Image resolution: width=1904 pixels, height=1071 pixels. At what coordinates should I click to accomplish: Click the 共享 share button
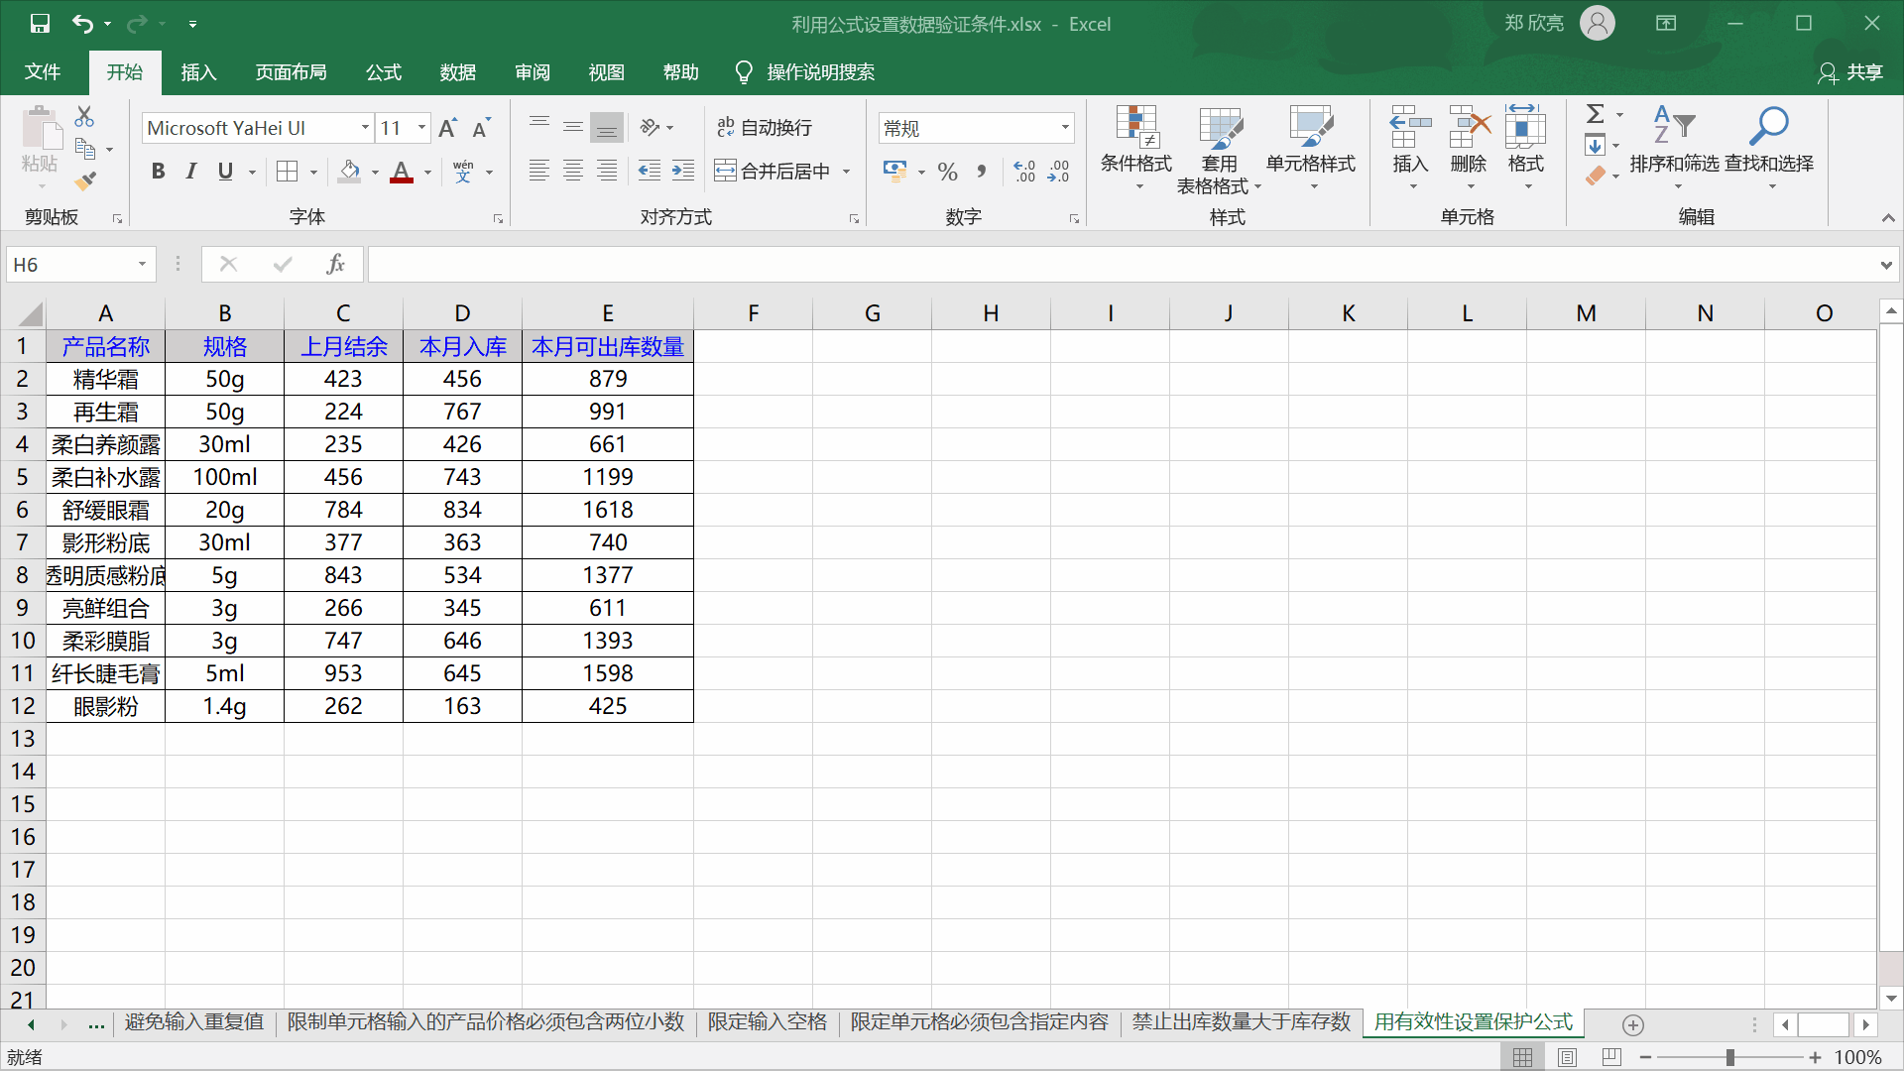click(x=1850, y=72)
